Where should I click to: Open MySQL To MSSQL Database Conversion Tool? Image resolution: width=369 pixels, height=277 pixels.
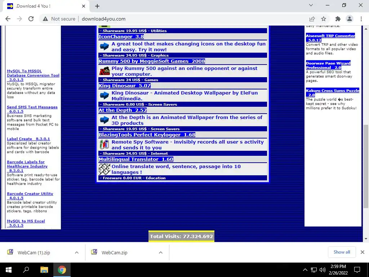pos(33,75)
